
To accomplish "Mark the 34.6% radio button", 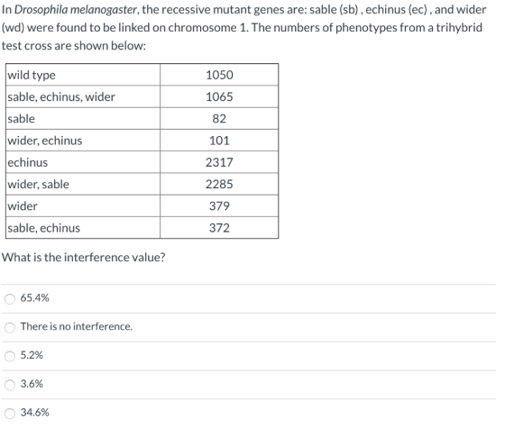I will (10, 414).
